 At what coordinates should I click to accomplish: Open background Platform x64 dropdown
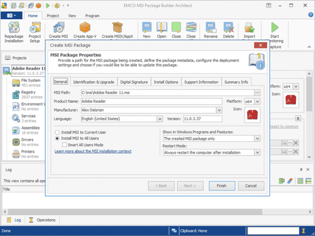296,86
